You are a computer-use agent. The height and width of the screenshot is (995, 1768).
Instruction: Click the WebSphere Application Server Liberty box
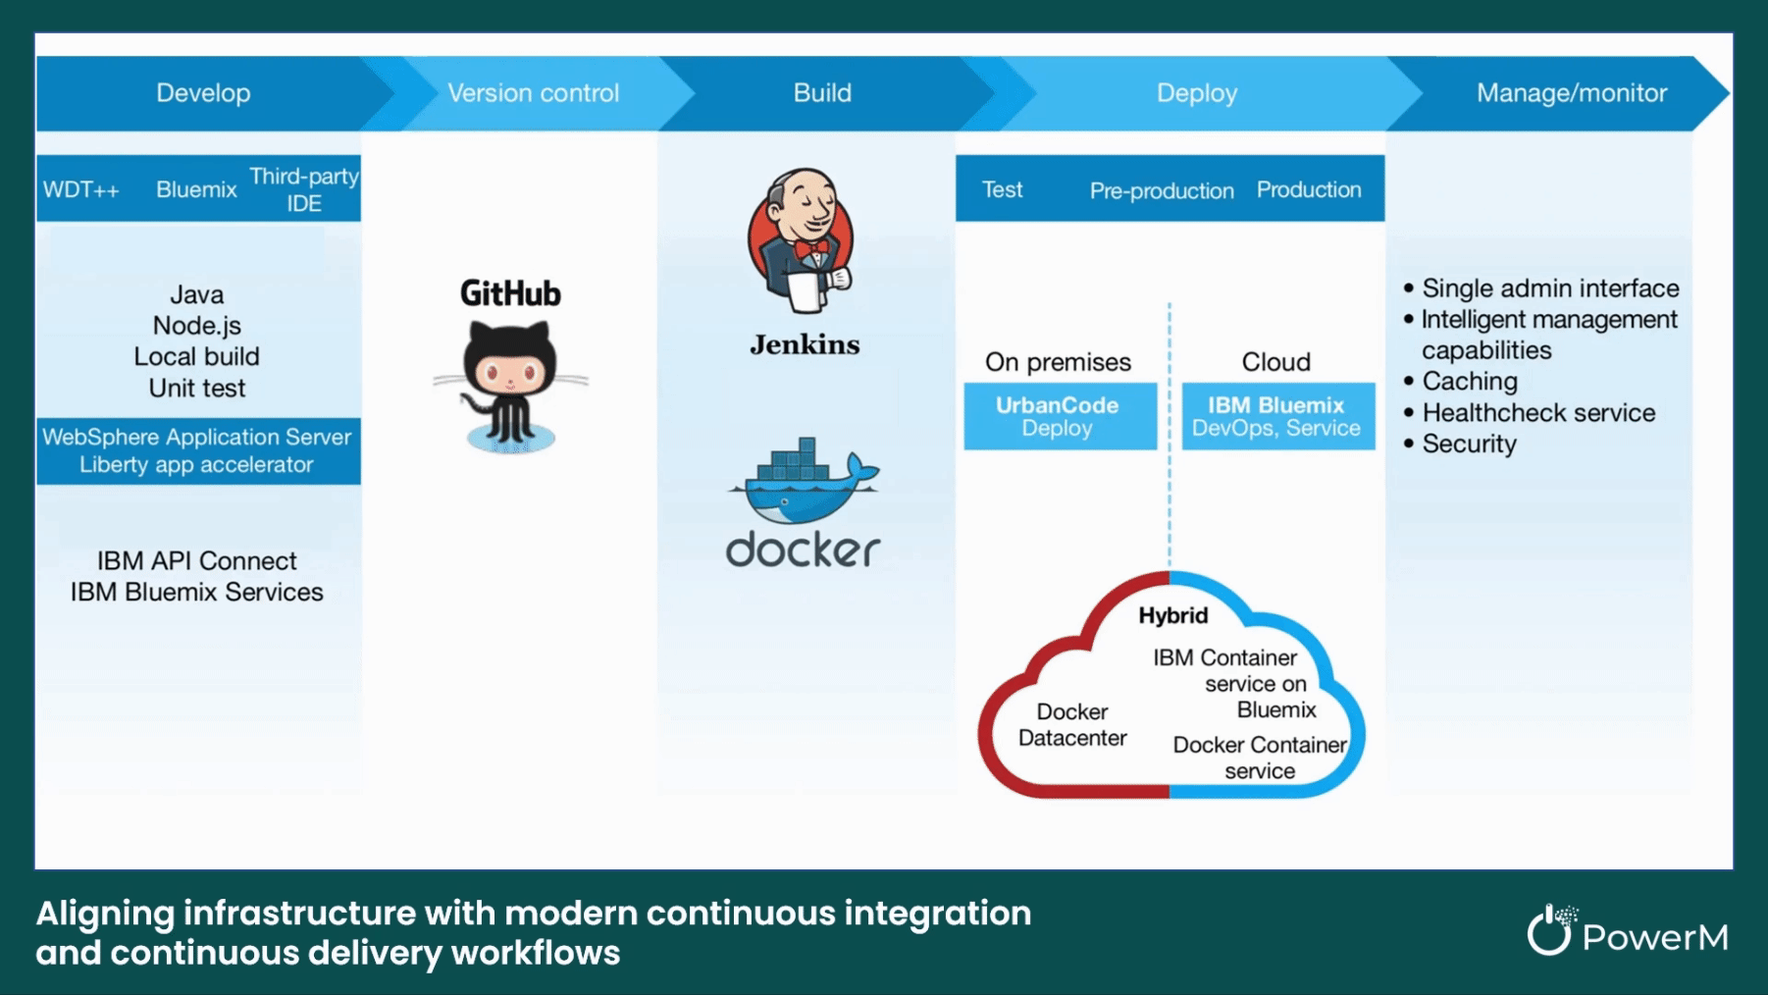197,451
